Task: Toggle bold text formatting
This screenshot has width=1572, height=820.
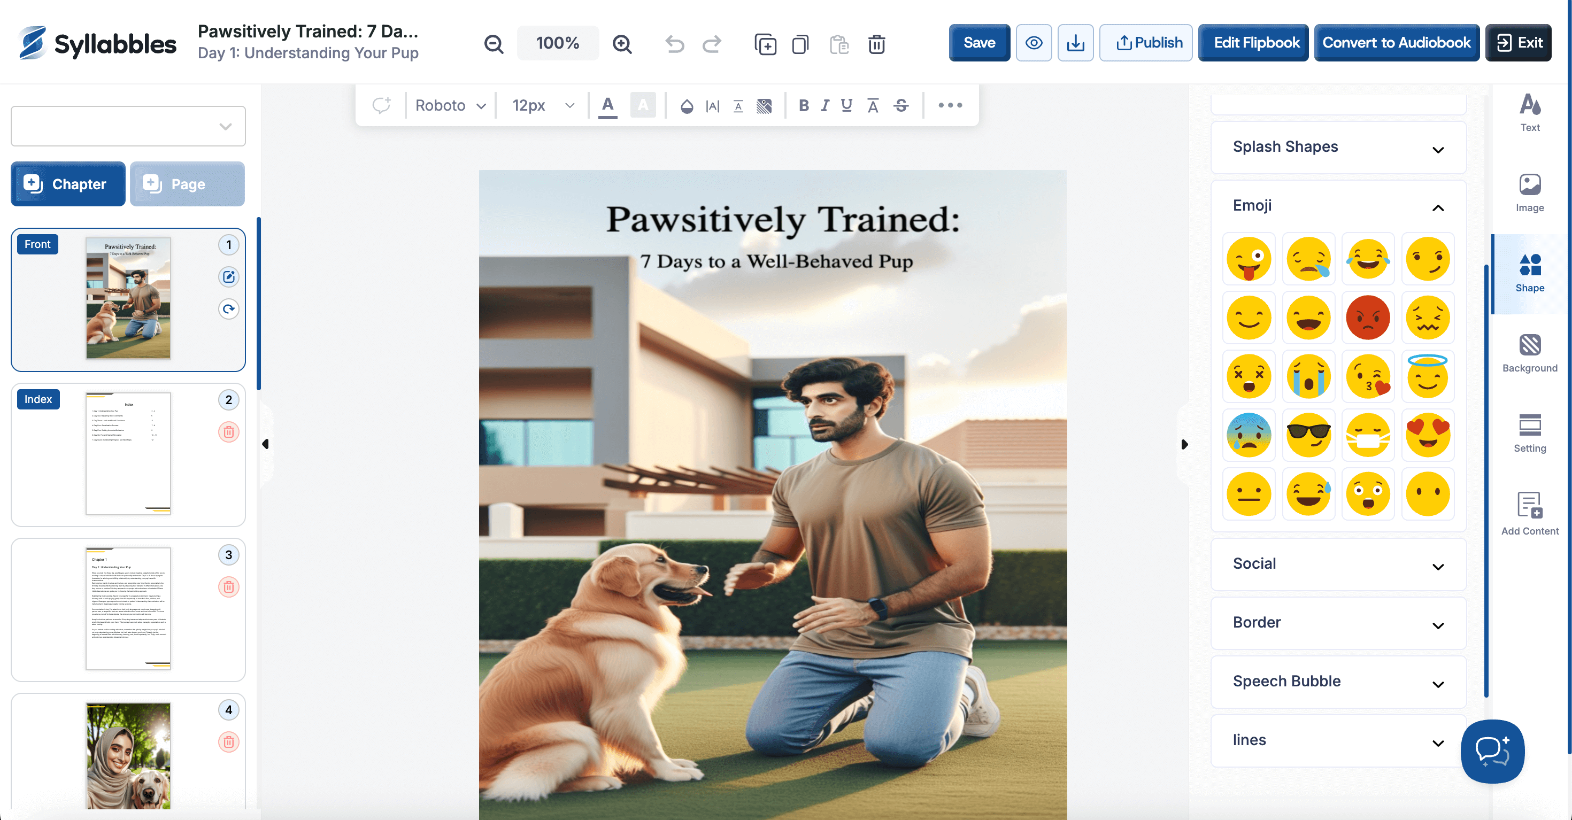Action: pyautogui.click(x=804, y=105)
